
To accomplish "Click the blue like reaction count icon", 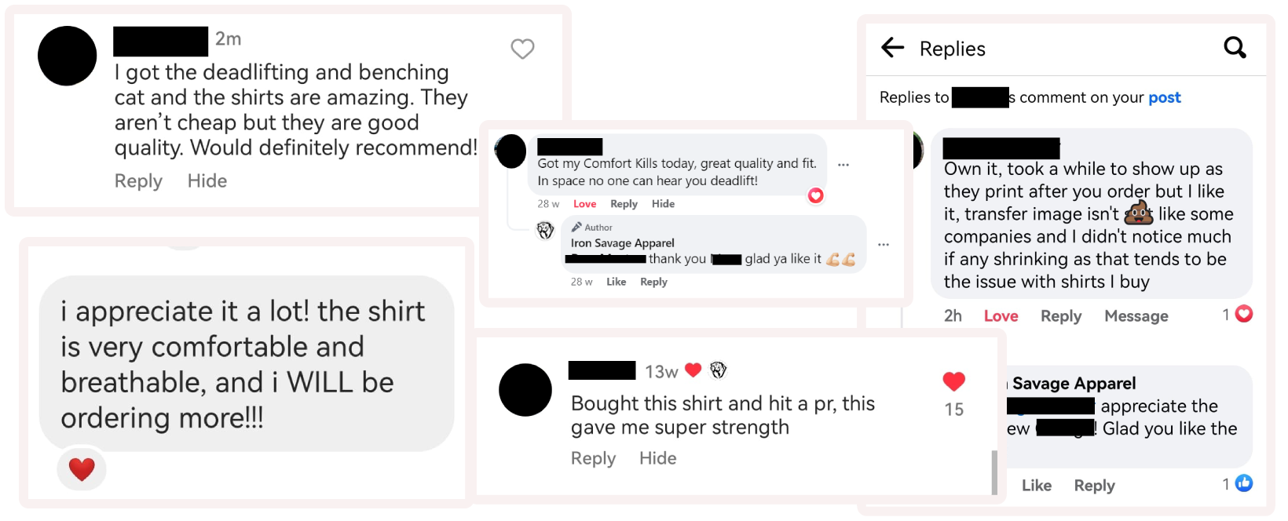I will click(1244, 483).
